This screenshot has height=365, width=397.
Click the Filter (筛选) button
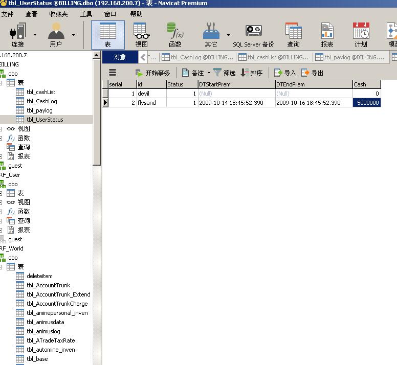[225, 73]
